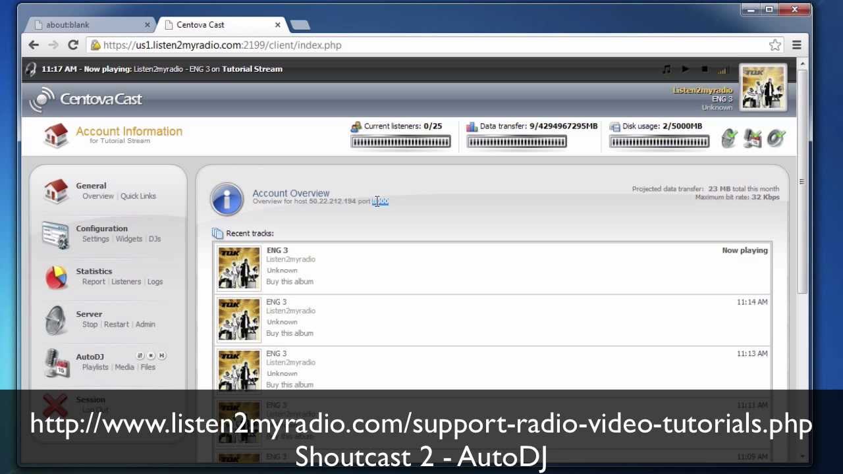Click the last small AutoDJ skip button

click(162, 355)
